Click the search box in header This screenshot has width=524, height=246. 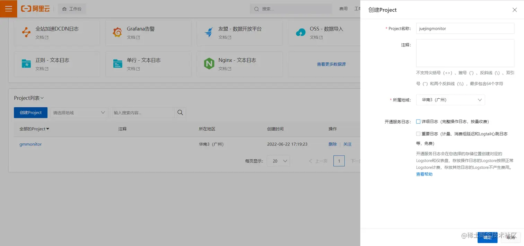pyautogui.click(x=291, y=9)
